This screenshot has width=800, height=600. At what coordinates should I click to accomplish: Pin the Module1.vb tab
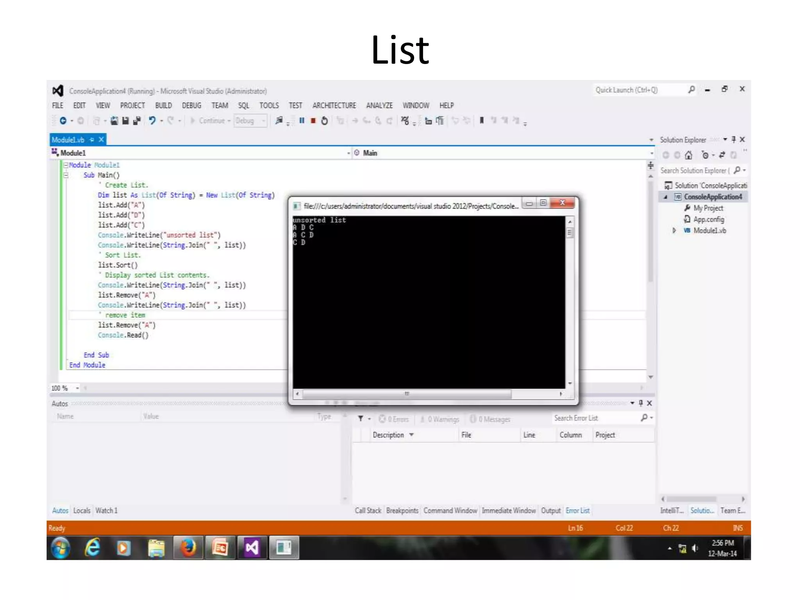[92, 139]
